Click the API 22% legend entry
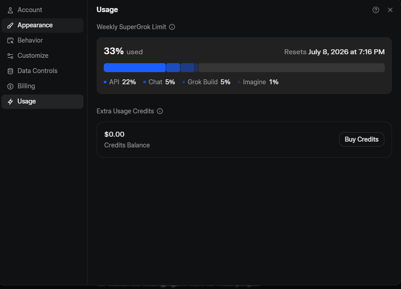The image size is (401, 289). [x=120, y=82]
